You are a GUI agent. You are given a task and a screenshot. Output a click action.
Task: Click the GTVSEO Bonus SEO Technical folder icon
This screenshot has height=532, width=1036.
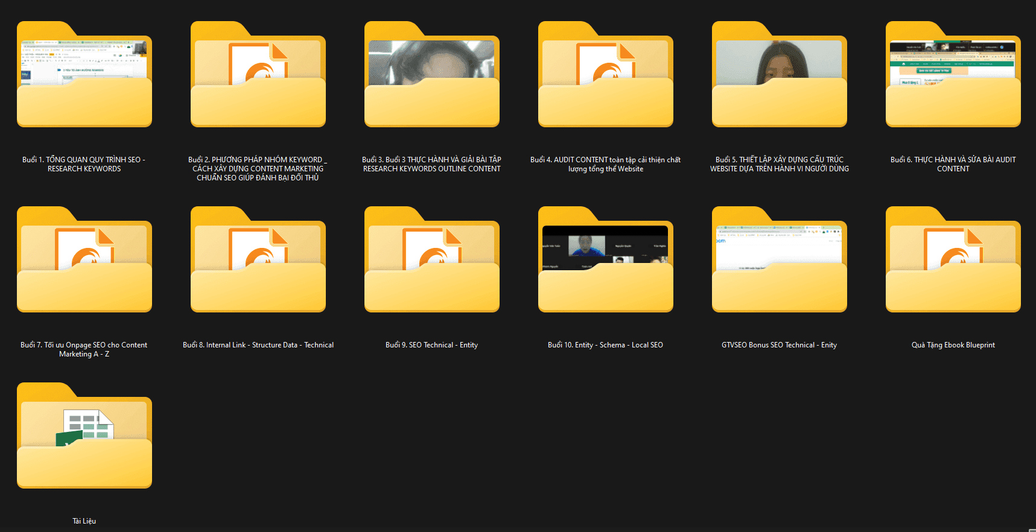point(780,259)
